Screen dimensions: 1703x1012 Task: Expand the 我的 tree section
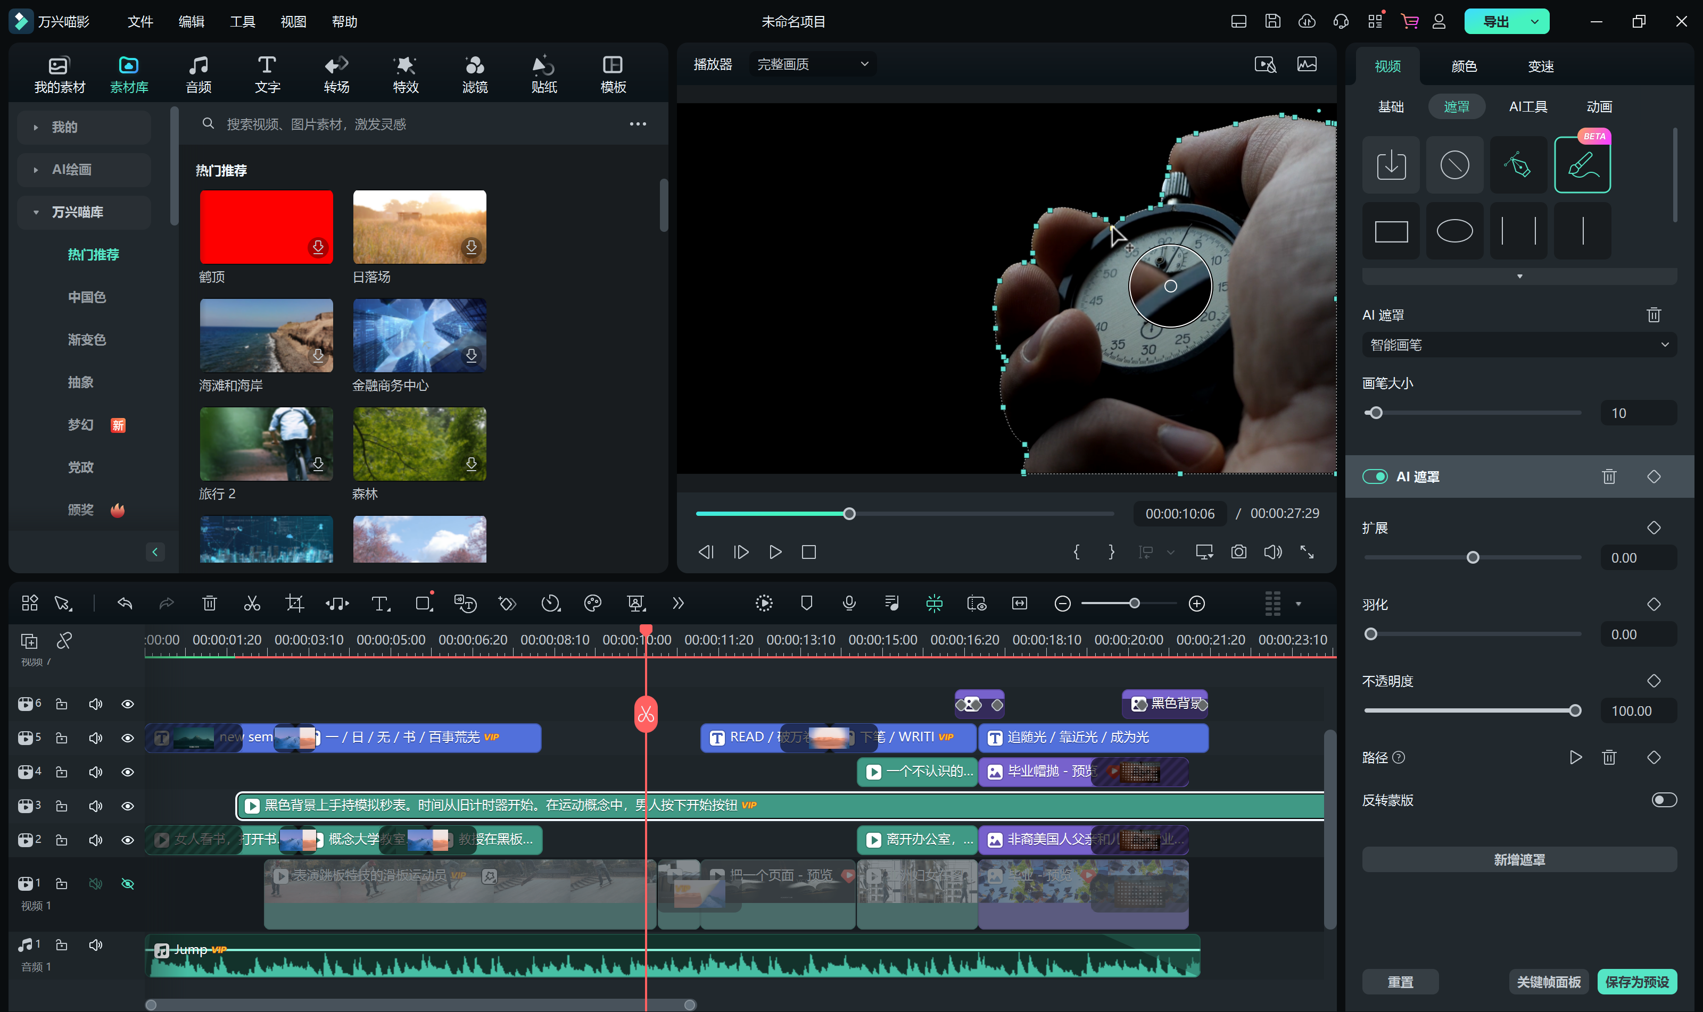(x=36, y=128)
